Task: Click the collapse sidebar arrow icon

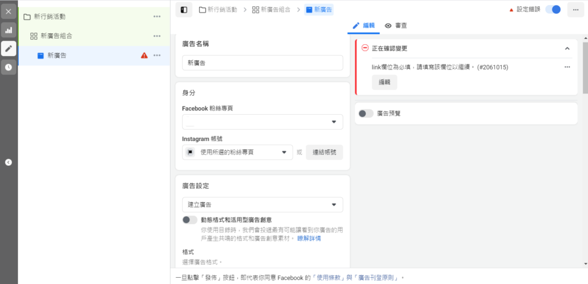Action: (x=9, y=162)
